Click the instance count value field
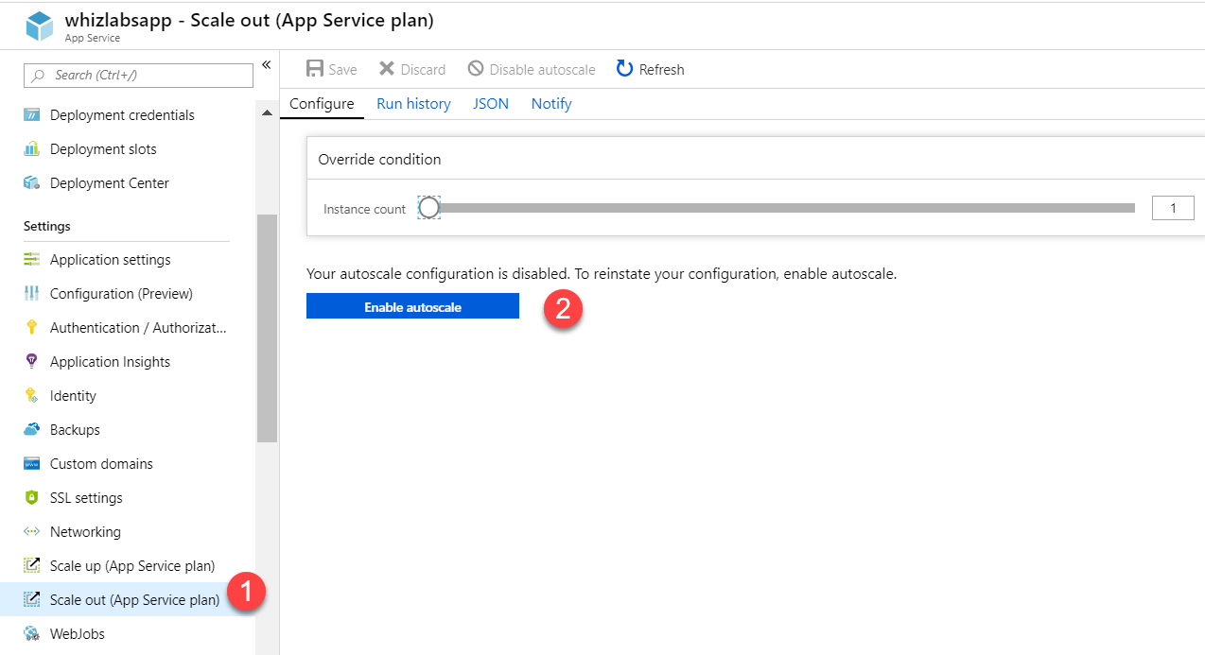 pos(1173,208)
